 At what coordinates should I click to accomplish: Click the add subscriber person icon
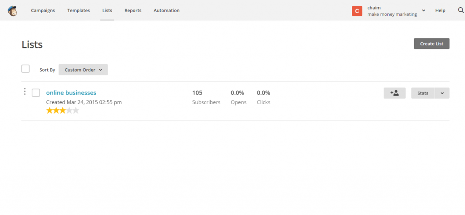tap(395, 93)
